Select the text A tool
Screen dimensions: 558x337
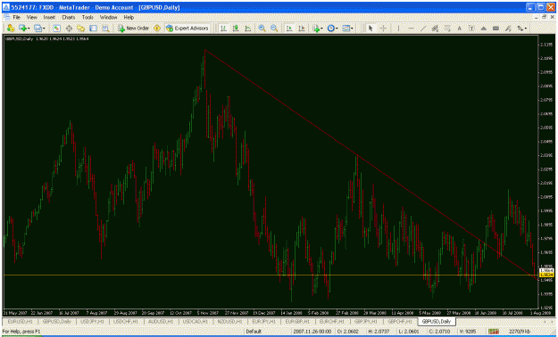(x=460, y=29)
